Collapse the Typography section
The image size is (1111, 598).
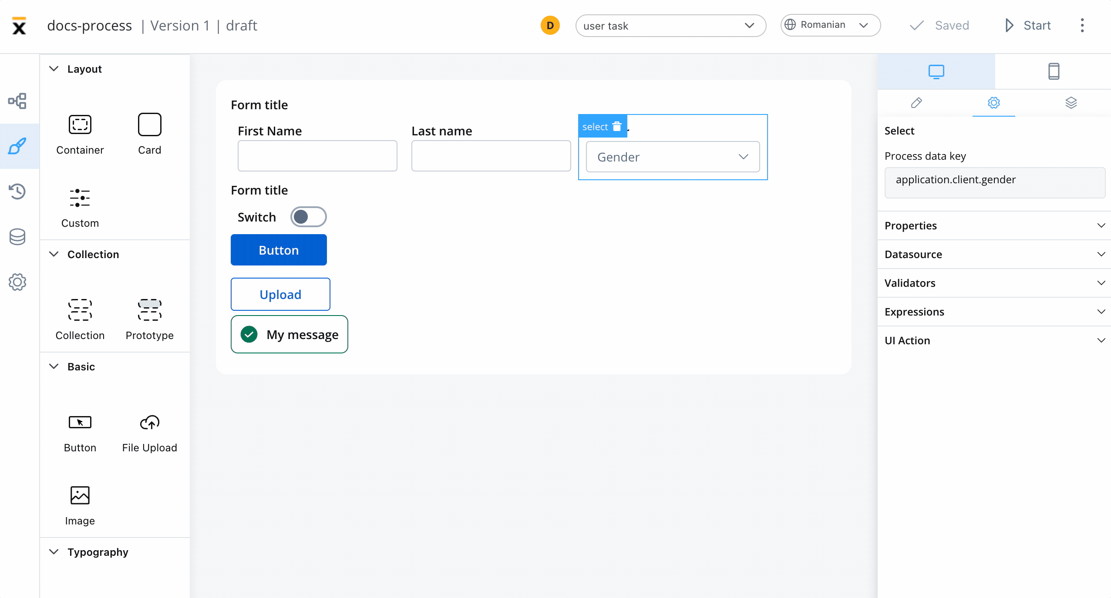pyautogui.click(x=54, y=552)
